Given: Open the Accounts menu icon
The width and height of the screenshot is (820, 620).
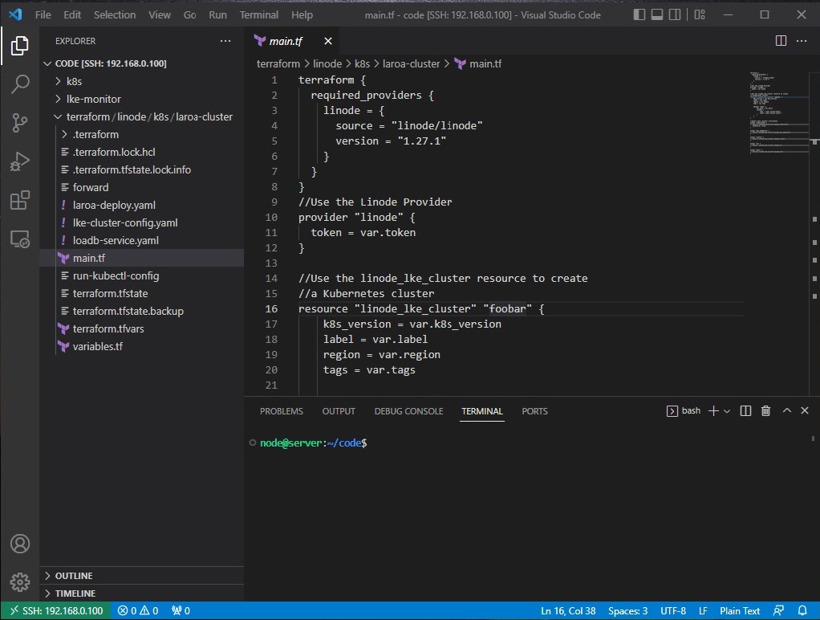Looking at the screenshot, I should [20, 544].
